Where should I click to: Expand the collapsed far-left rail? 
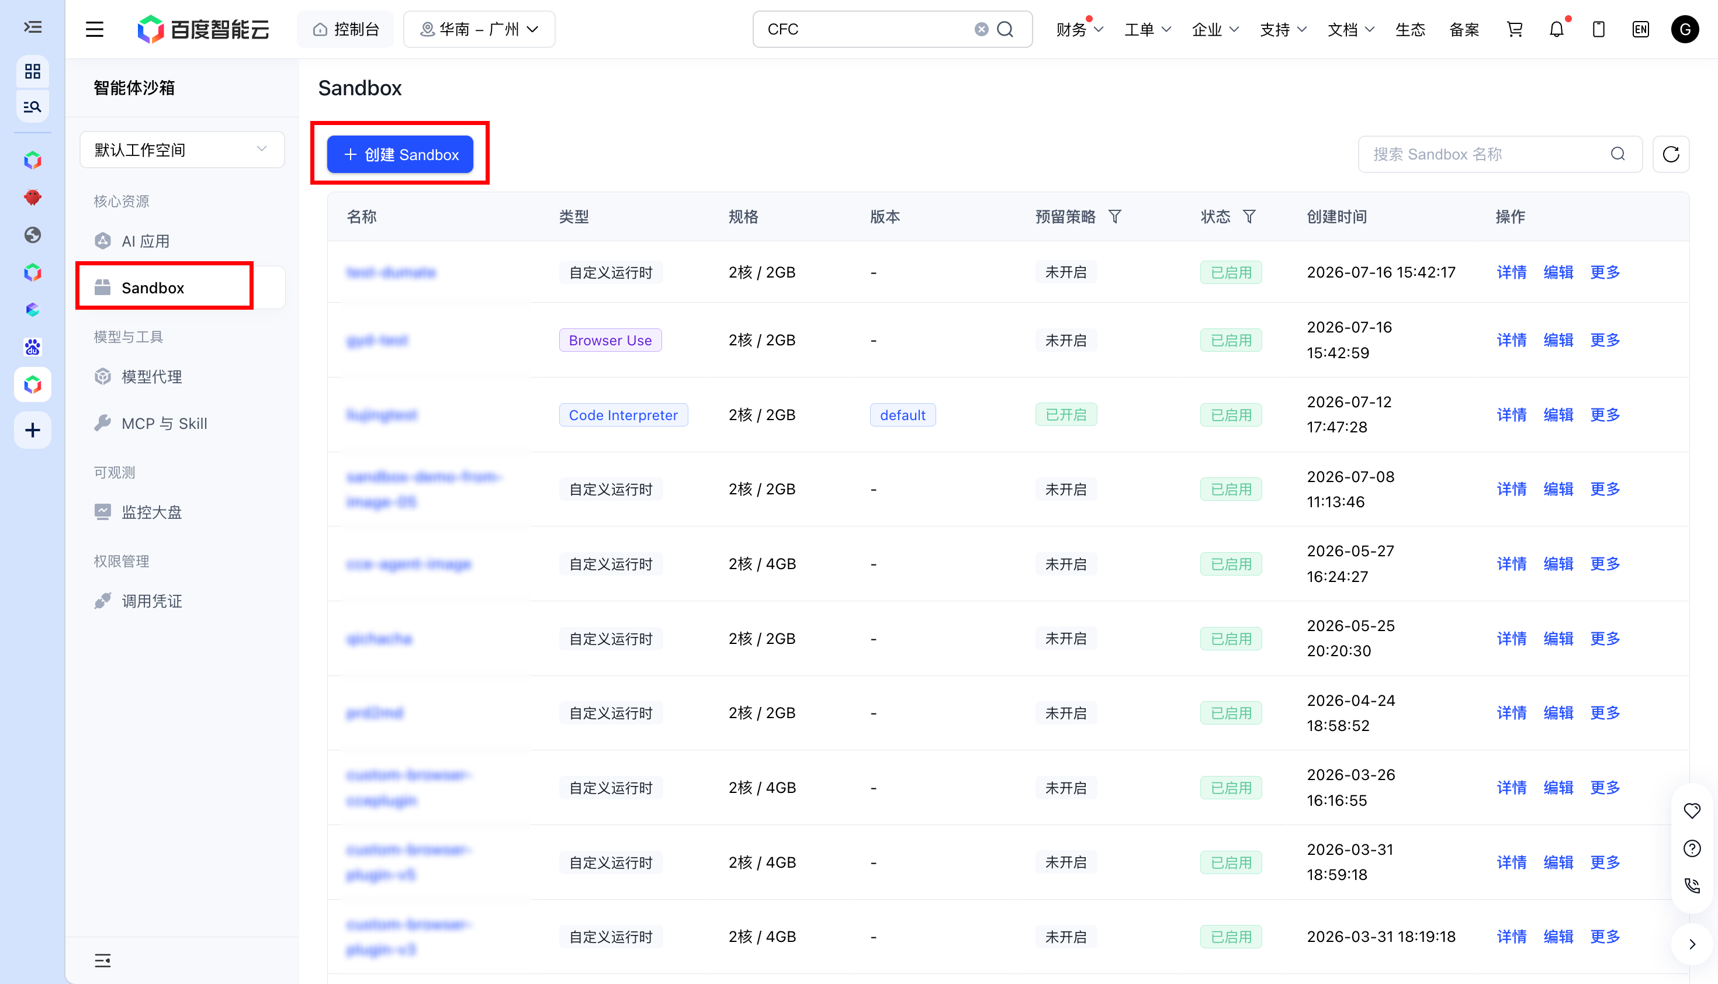33,27
